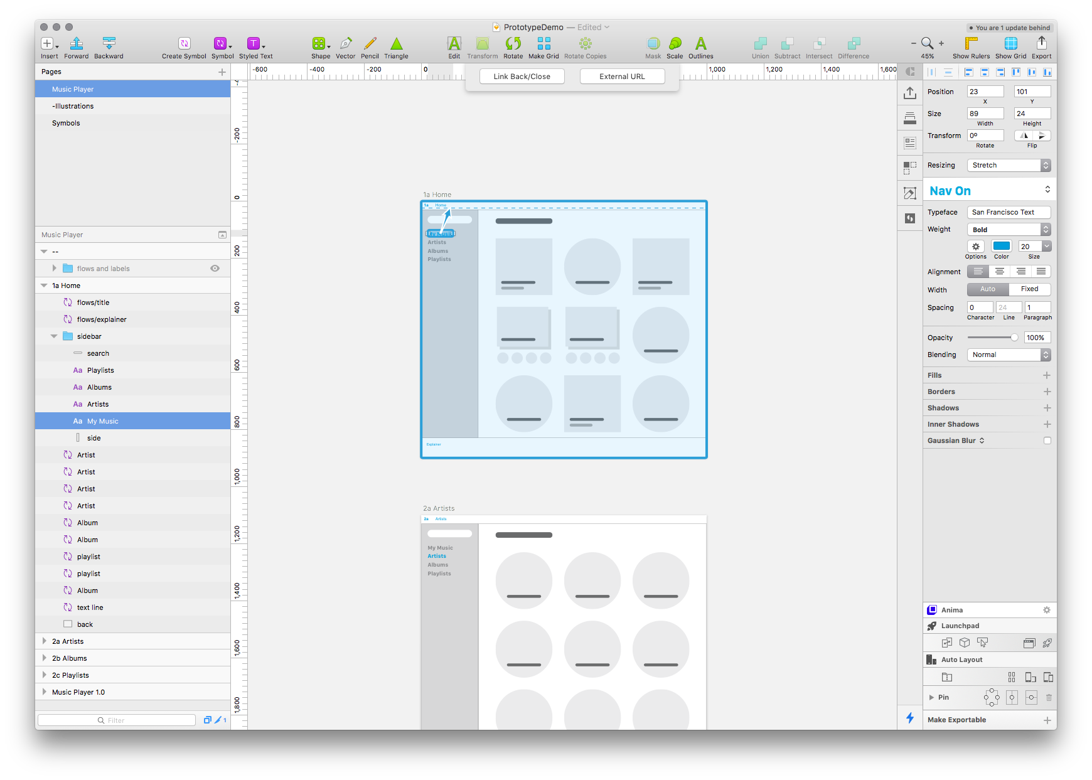
Task: Open the Rotate tool
Action: tap(513, 44)
